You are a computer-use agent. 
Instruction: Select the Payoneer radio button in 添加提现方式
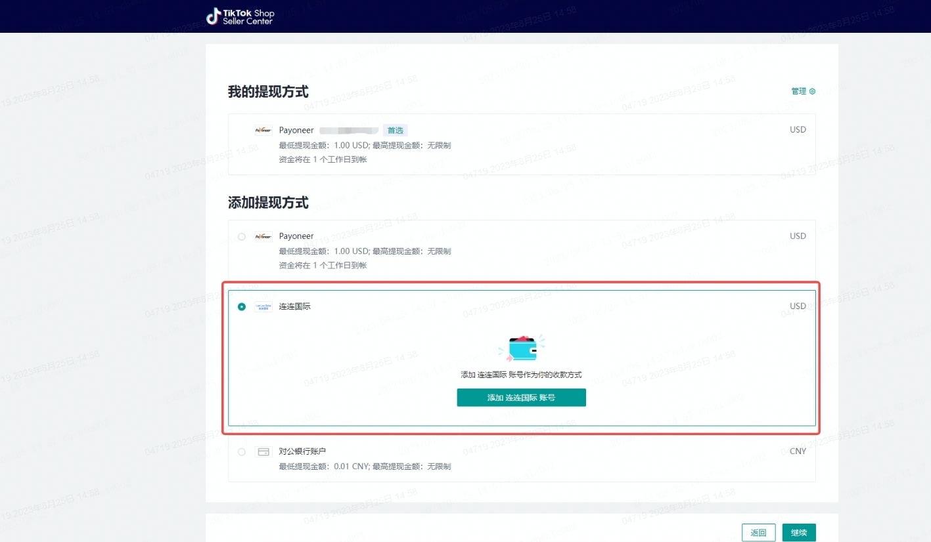(242, 236)
